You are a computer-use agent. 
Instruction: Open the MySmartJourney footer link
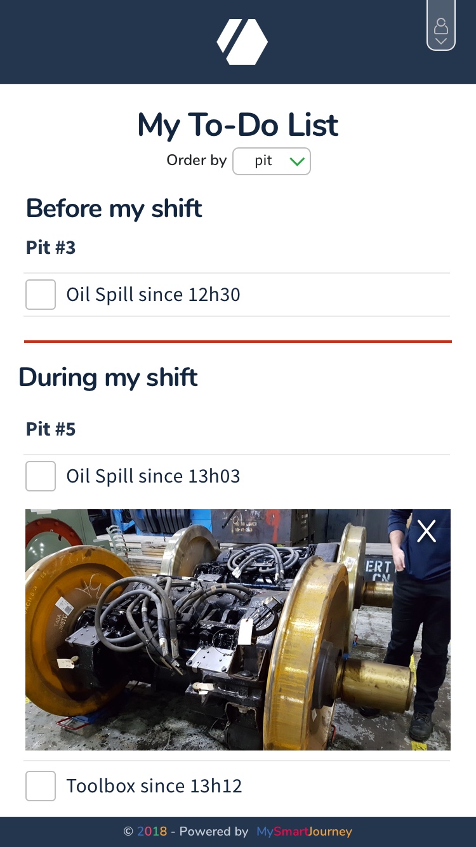304,831
